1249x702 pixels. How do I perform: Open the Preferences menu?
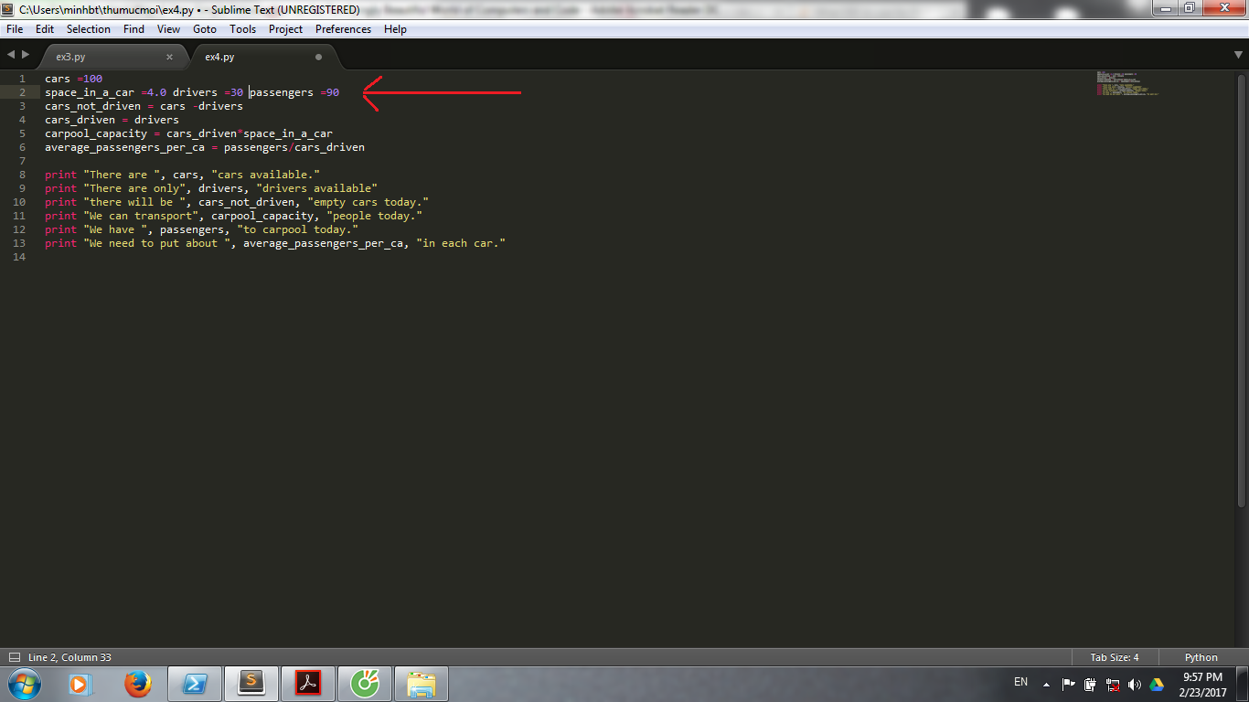click(343, 29)
